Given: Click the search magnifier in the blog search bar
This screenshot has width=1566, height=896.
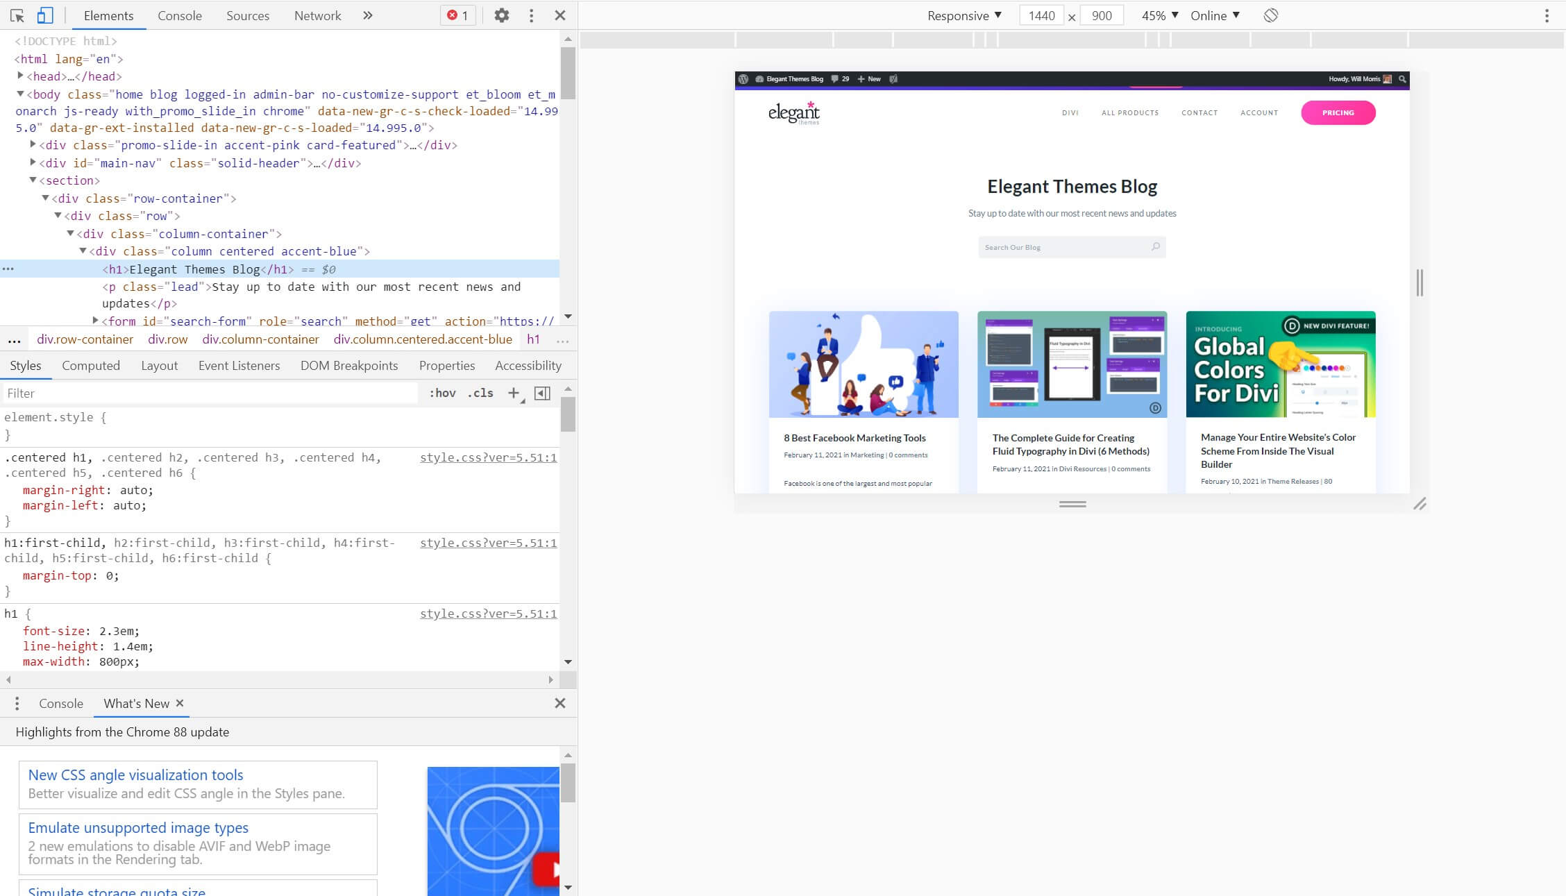Looking at the screenshot, I should coord(1156,246).
